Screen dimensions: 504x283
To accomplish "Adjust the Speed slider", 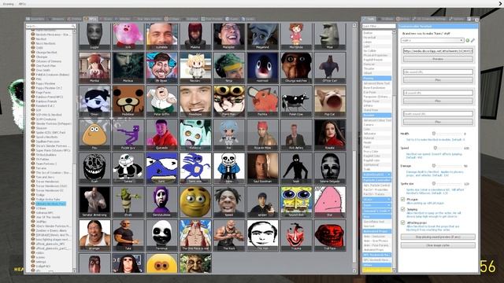I will click(x=447, y=148).
